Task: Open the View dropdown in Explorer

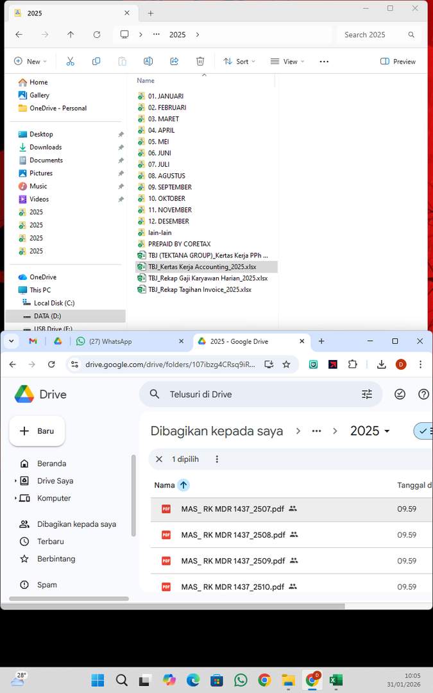Action: pos(287,62)
